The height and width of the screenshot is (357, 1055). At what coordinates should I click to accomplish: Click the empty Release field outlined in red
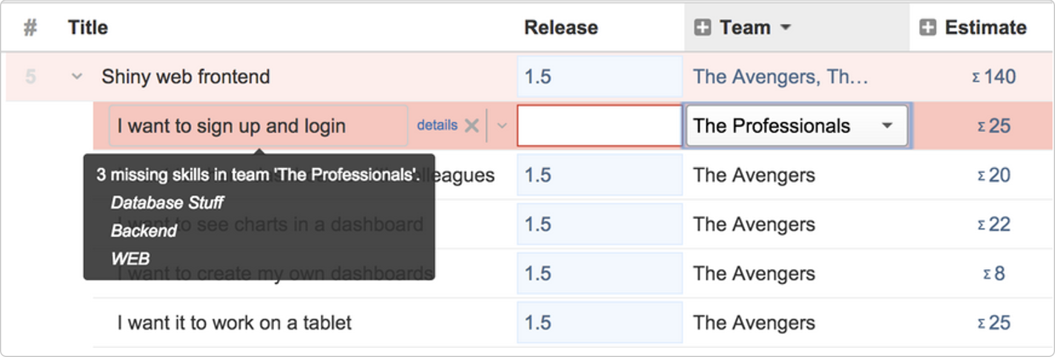[600, 126]
